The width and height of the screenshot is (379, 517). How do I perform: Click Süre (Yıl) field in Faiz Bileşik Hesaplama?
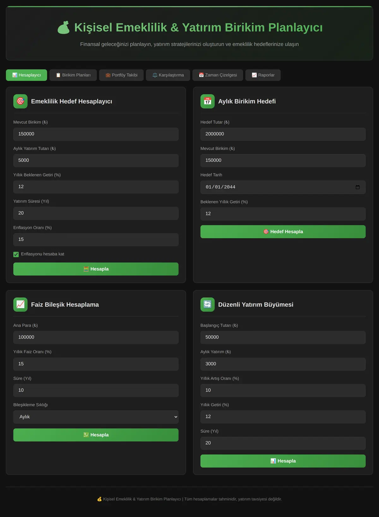[96, 390]
